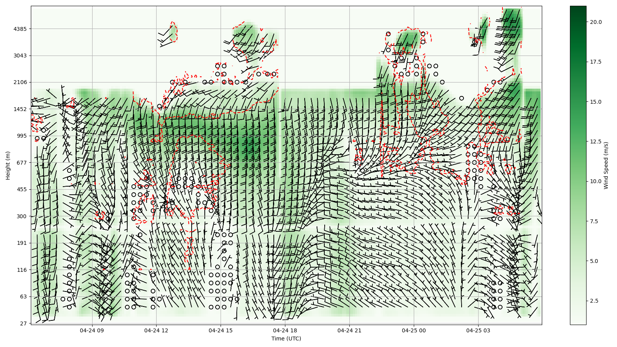Click the 04-24 12 time tick label

point(156,330)
